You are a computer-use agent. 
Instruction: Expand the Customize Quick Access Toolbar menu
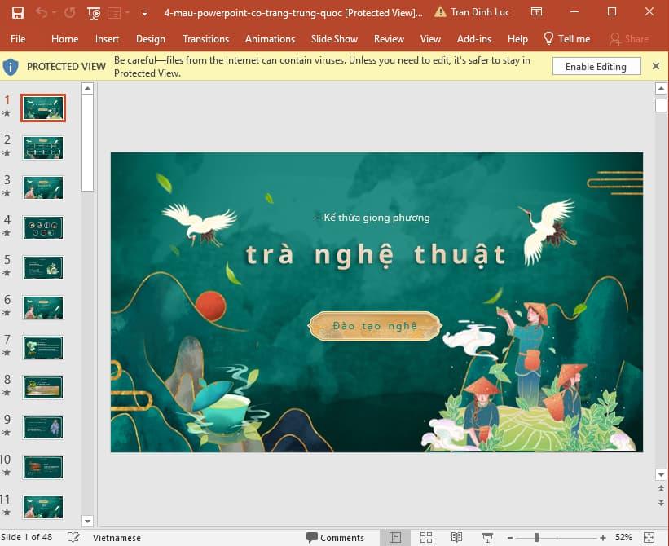[144, 14]
